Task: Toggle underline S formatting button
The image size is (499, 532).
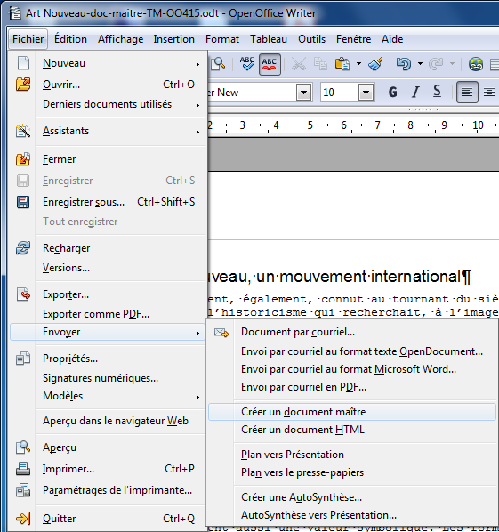Action: click(x=438, y=92)
